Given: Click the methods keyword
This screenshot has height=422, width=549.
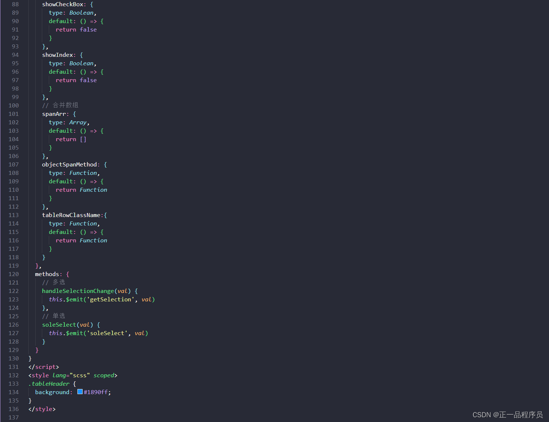Looking at the screenshot, I should (x=47, y=274).
